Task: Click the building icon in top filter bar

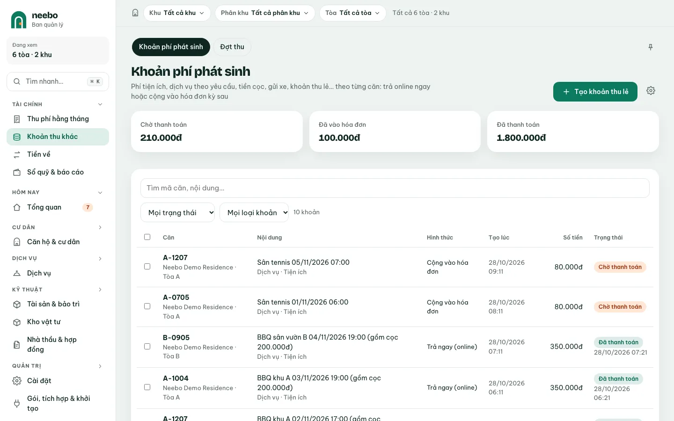Action: click(x=135, y=13)
